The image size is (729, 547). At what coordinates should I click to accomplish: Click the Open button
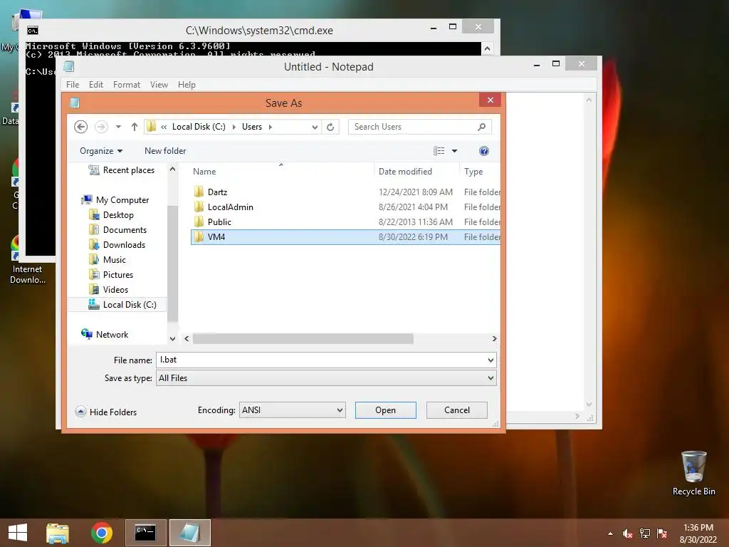click(385, 410)
